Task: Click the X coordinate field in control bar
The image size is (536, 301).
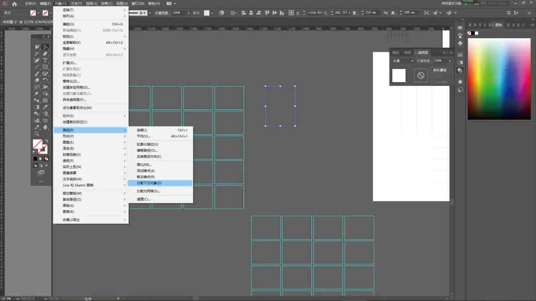Action: click(x=315, y=13)
